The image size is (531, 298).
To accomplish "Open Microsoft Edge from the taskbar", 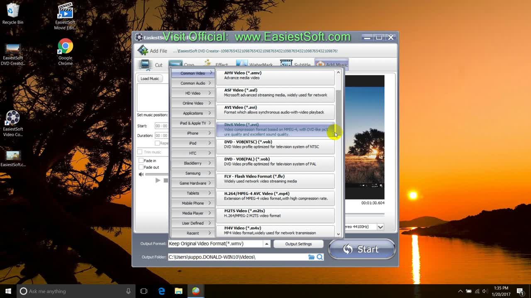I will 162,291.
